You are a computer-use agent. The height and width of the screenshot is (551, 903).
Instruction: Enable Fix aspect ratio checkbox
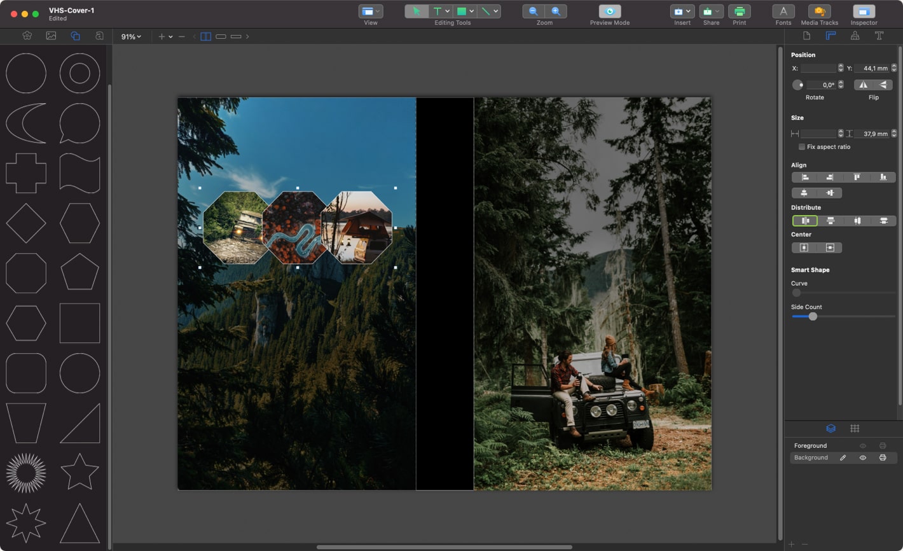(802, 147)
